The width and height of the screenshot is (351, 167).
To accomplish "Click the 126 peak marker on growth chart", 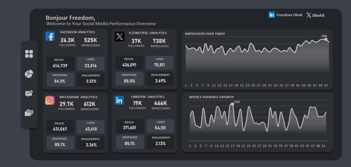I will (232, 104).
